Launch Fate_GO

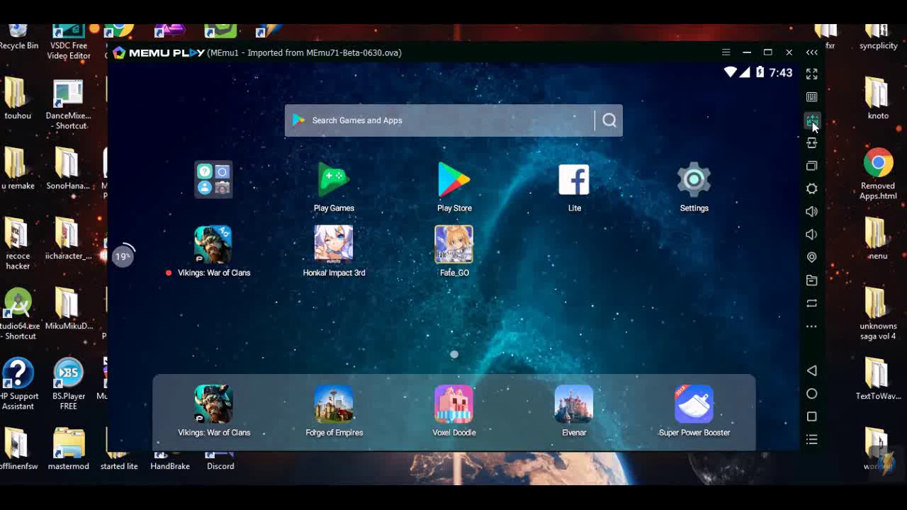point(454,251)
